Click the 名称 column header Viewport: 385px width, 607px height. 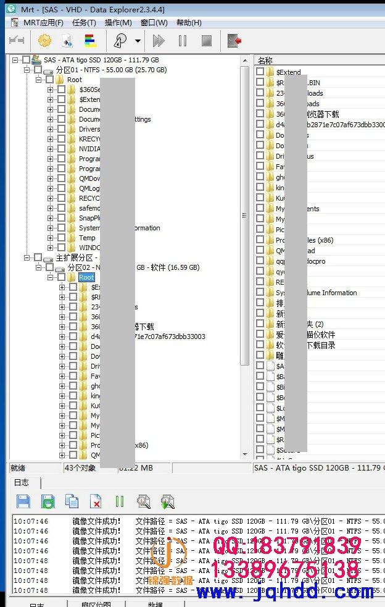point(265,61)
